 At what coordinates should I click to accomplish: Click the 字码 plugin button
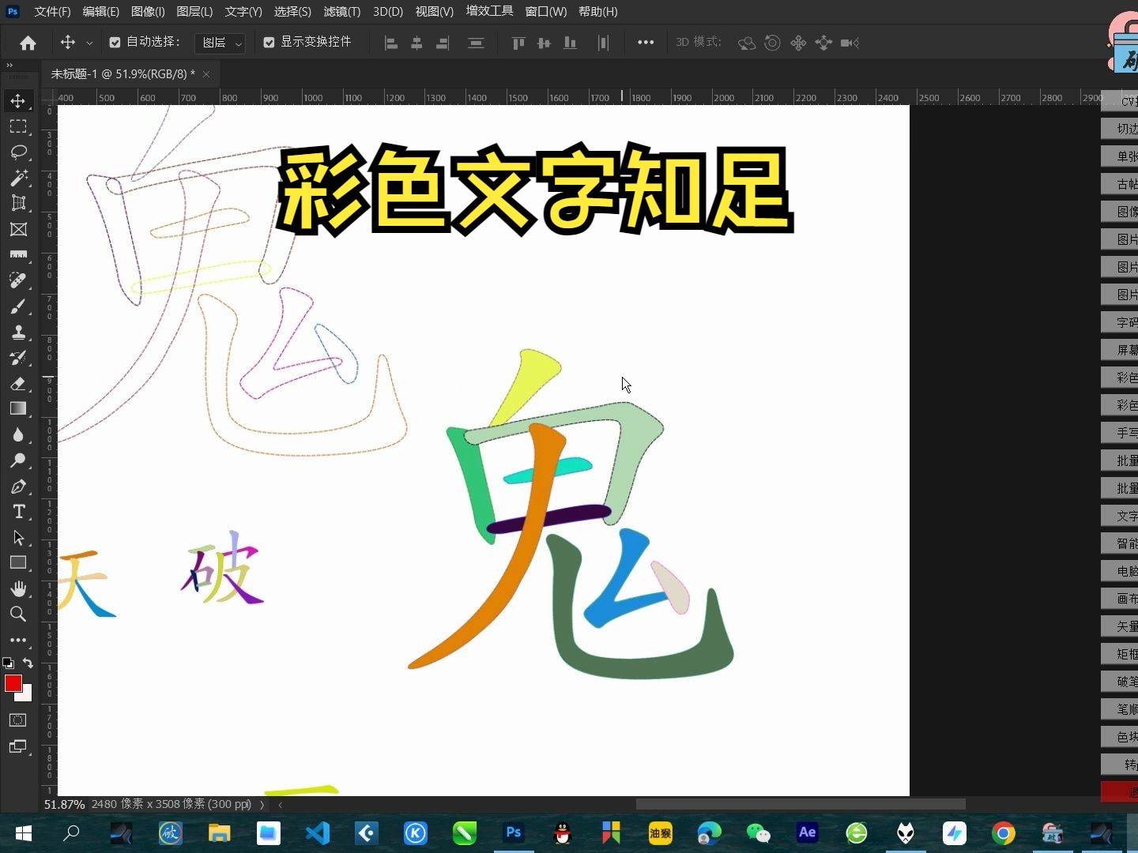pyautogui.click(x=1121, y=322)
